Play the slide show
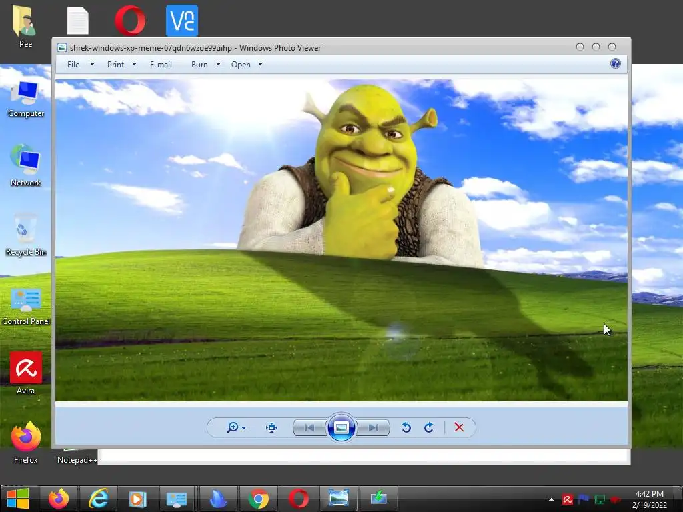683x512 pixels. pyautogui.click(x=341, y=427)
